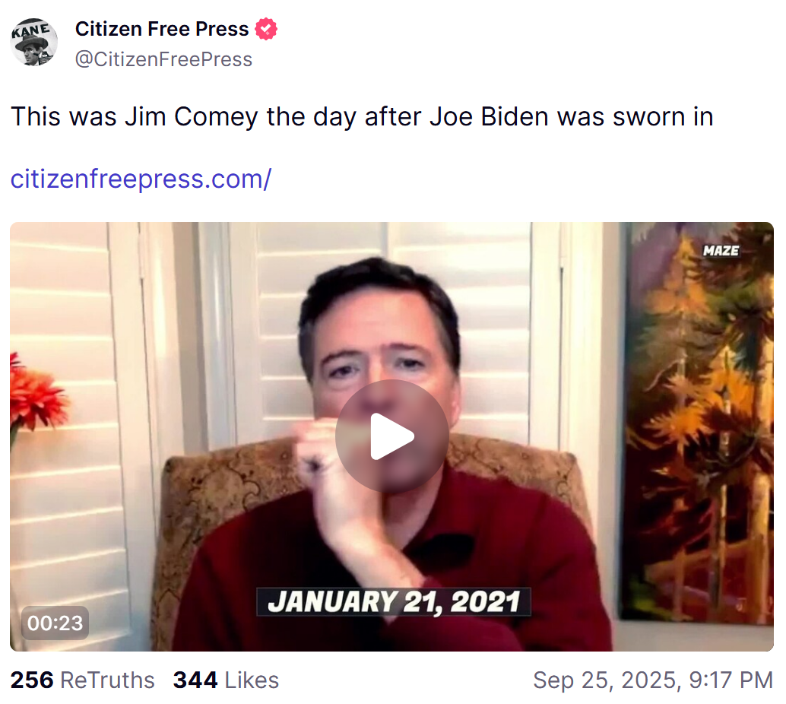Open the Sep 25, 2025 timestamp
The height and width of the screenshot is (704, 786).
653,680
